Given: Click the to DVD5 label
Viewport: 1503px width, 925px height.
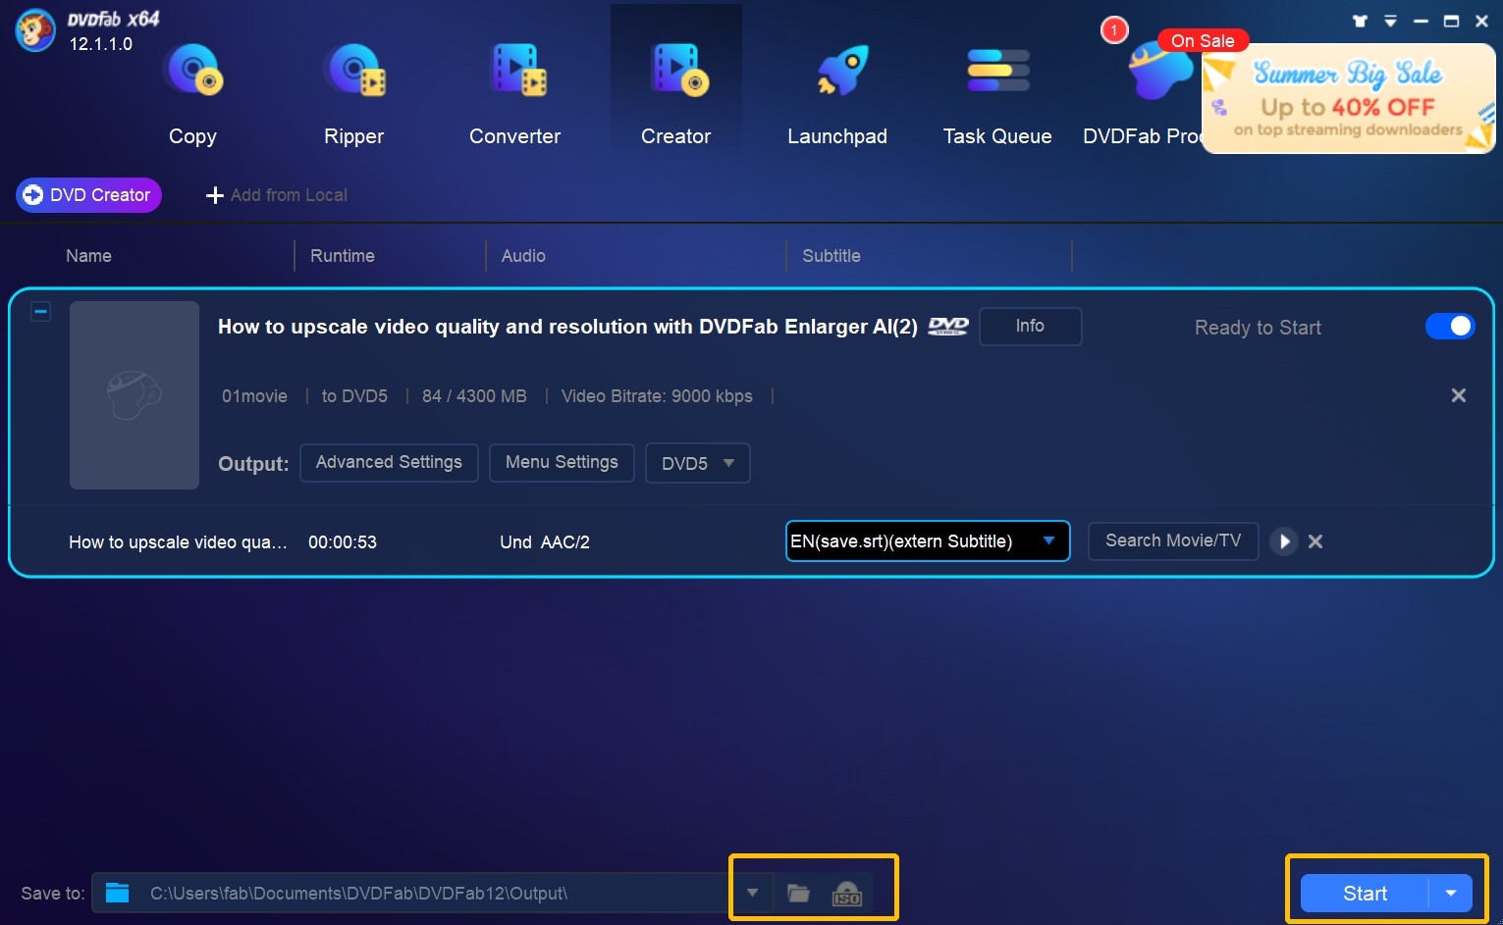Looking at the screenshot, I should (354, 396).
